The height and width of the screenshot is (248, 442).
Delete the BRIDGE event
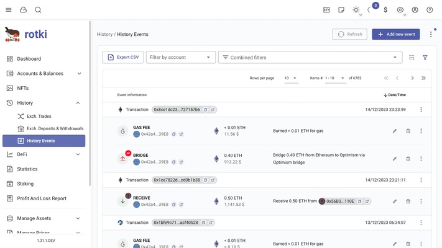click(x=408, y=159)
